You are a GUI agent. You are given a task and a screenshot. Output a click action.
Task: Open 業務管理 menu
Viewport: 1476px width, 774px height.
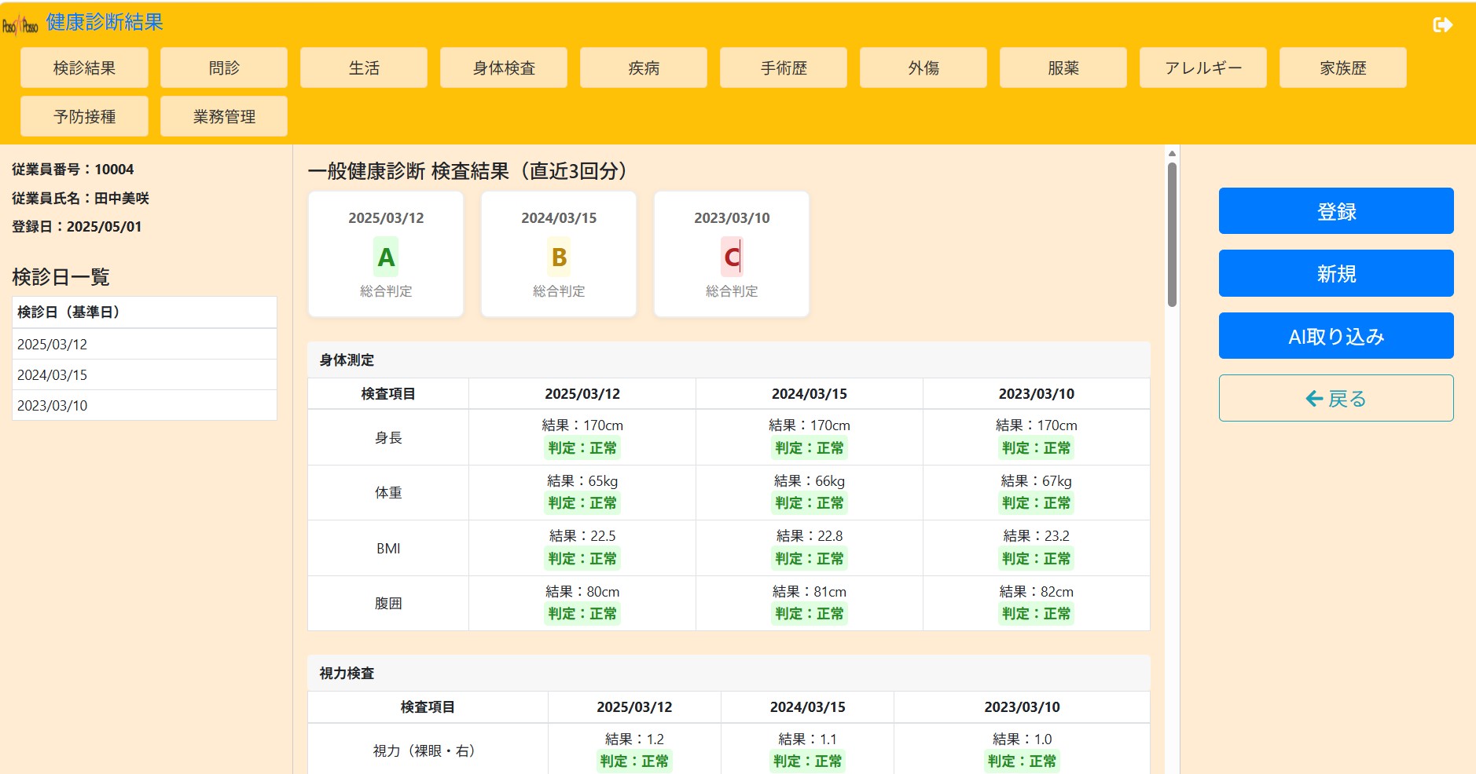click(224, 117)
